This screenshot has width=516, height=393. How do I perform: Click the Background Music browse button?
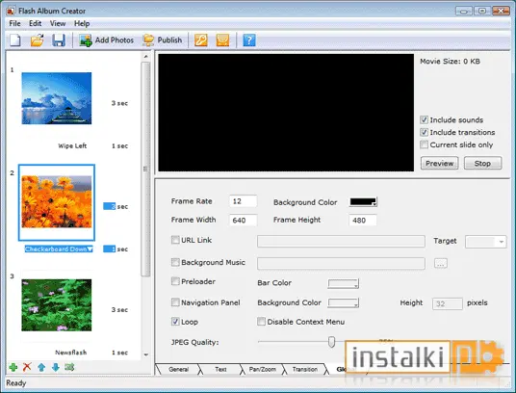(441, 263)
